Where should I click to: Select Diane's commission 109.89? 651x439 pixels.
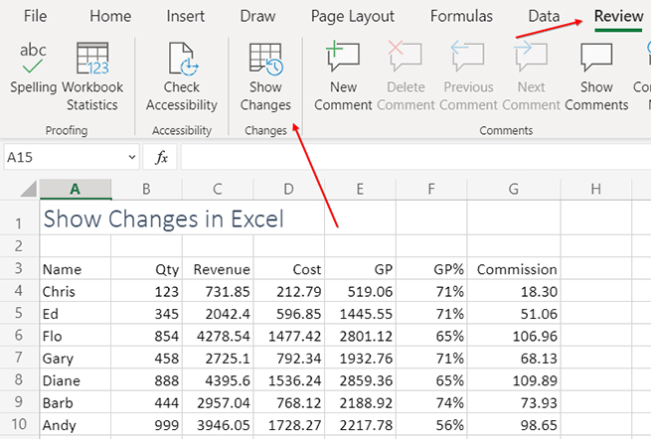tap(514, 380)
